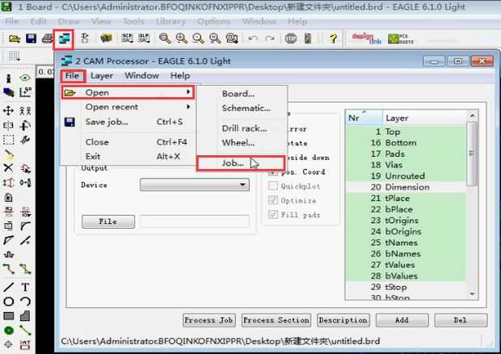Expand the Device dropdown list
The image size is (501, 354).
coord(195,184)
